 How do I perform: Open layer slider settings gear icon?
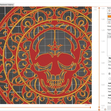pos(105,109)
